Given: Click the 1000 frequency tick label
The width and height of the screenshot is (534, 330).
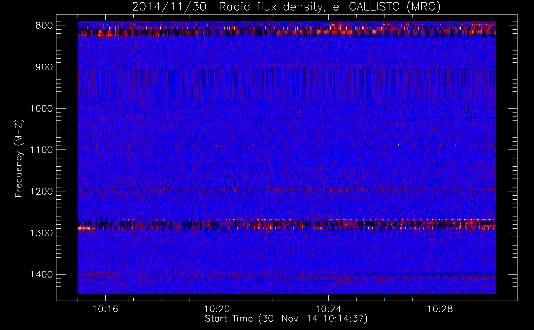Looking at the screenshot, I should pyautogui.click(x=41, y=109).
